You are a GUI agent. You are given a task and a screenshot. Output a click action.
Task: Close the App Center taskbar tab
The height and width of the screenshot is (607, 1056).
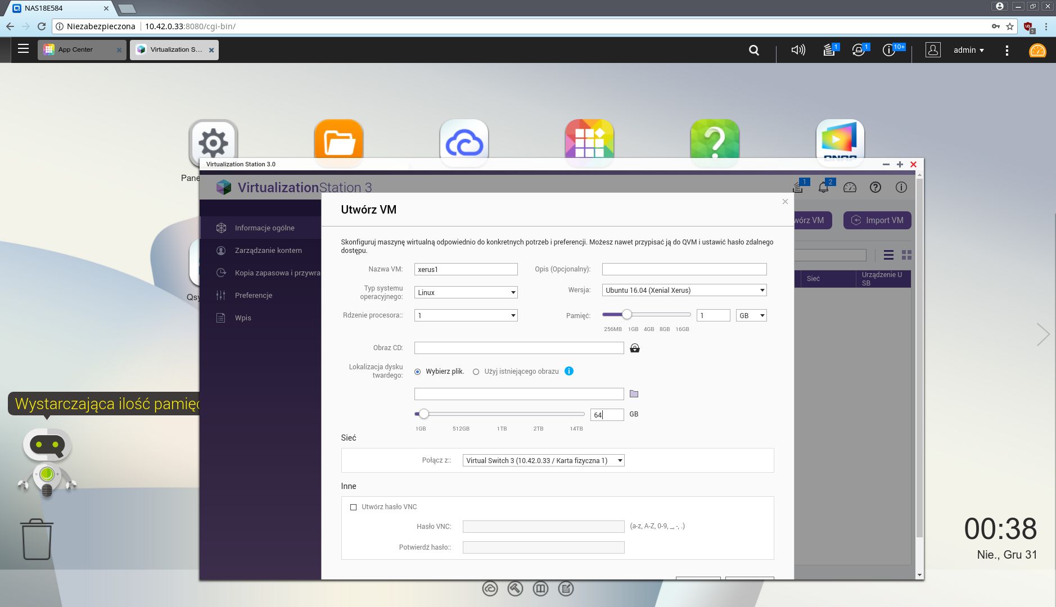coord(119,50)
